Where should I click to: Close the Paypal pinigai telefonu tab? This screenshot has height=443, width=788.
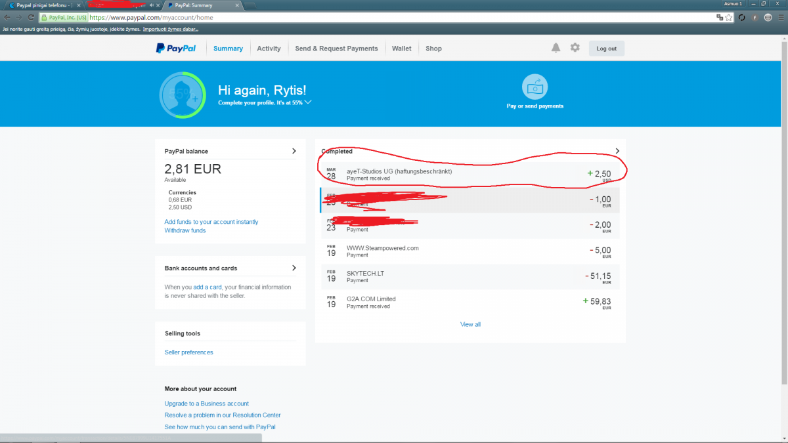tap(79, 5)
